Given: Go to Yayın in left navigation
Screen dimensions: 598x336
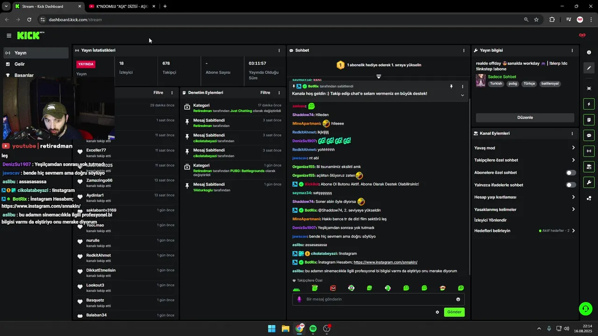Looking at the screenshot, I should [36, 53].
